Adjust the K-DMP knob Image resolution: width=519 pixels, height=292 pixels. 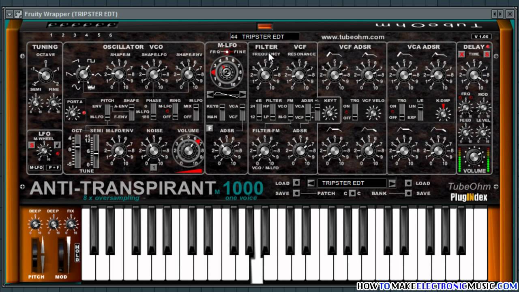(x=443, y=114)
